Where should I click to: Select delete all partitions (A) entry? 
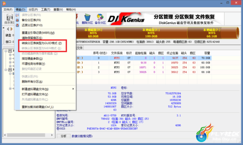[x=32, y=81]
